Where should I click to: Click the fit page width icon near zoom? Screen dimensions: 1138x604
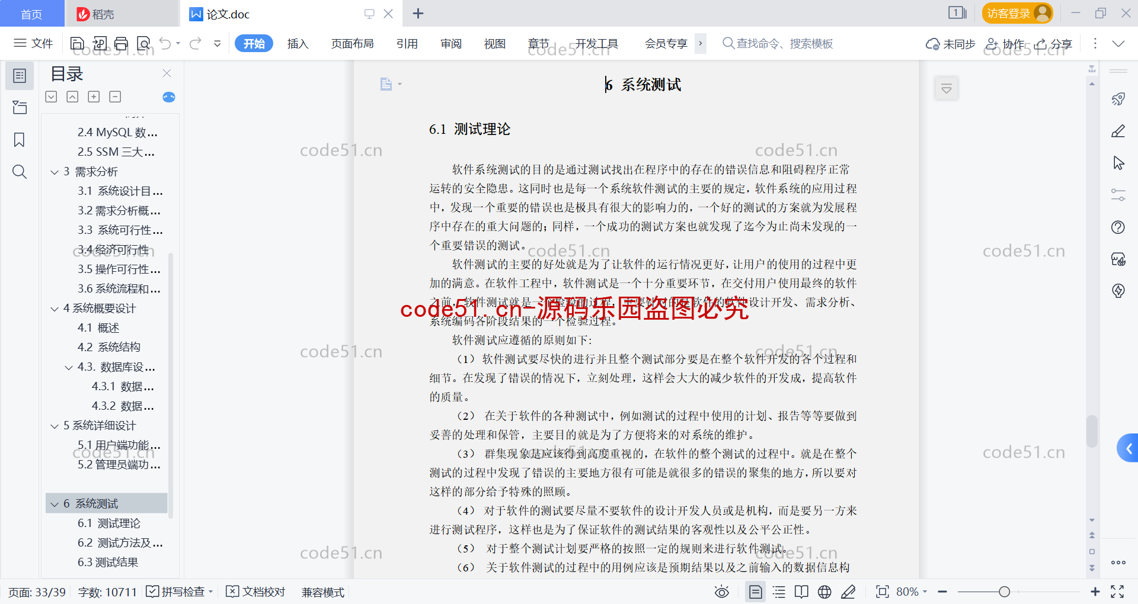883,592
